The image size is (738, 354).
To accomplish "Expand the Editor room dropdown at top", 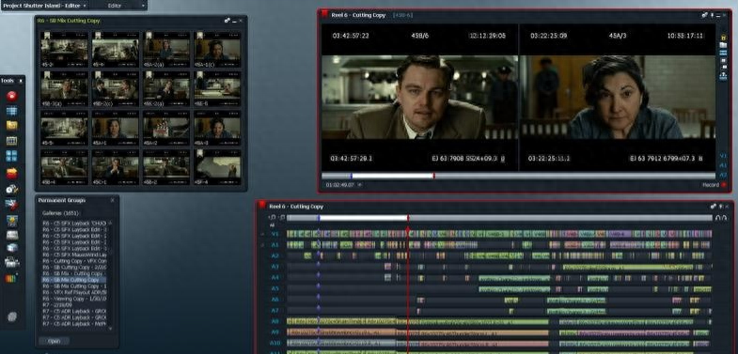I will pyautogui.click(x=143, y=6).
